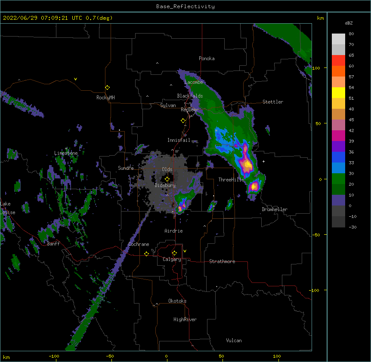The height and width of the screenshot is (362, 371).
Task: Select the indigo 0-10 dBZ legend swatch
Action: pos(338,200)
